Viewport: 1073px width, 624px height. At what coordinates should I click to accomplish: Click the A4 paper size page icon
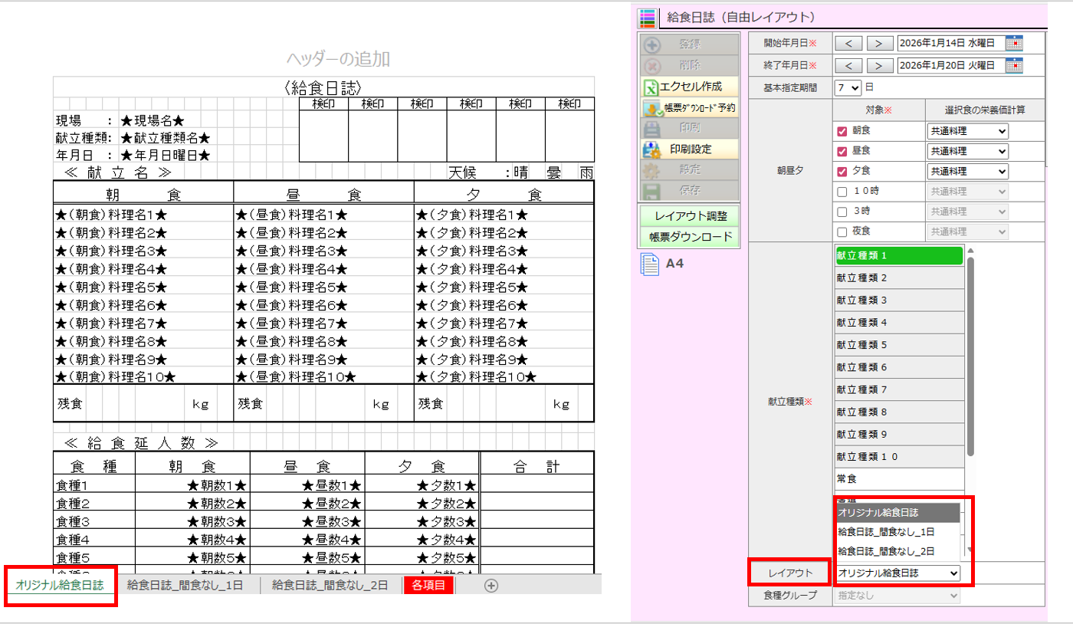tap(650, 264)
